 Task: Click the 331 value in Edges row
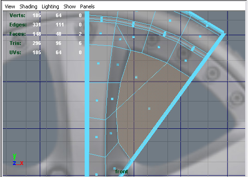[x=37, y=25]
